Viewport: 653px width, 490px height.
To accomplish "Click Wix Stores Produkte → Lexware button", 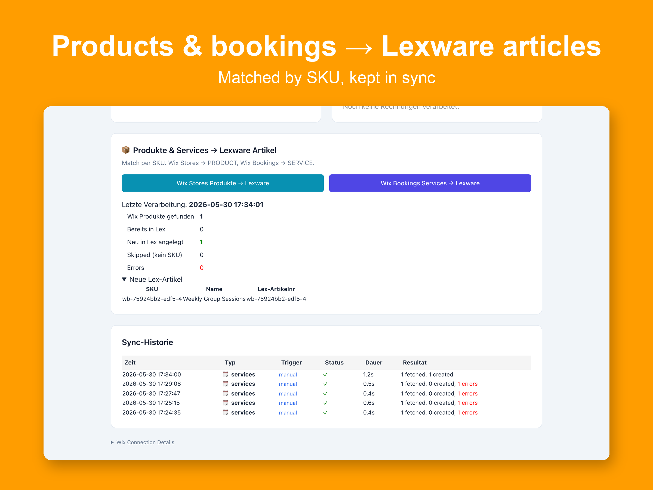I will pyautogui.click(x=223, y=183).
